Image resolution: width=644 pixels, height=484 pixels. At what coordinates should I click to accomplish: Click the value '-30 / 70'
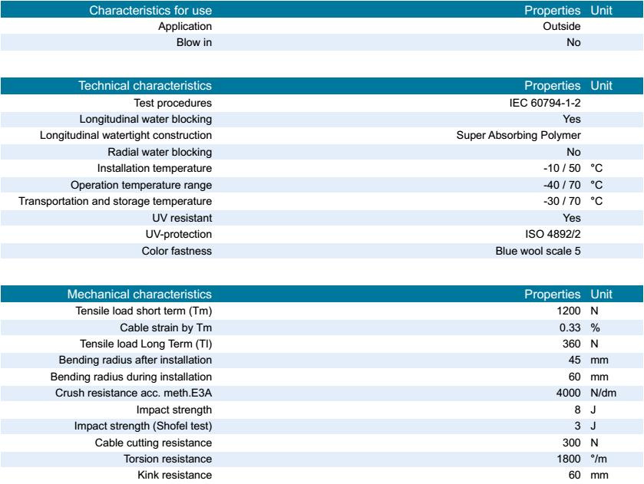[x=562, y=201]
